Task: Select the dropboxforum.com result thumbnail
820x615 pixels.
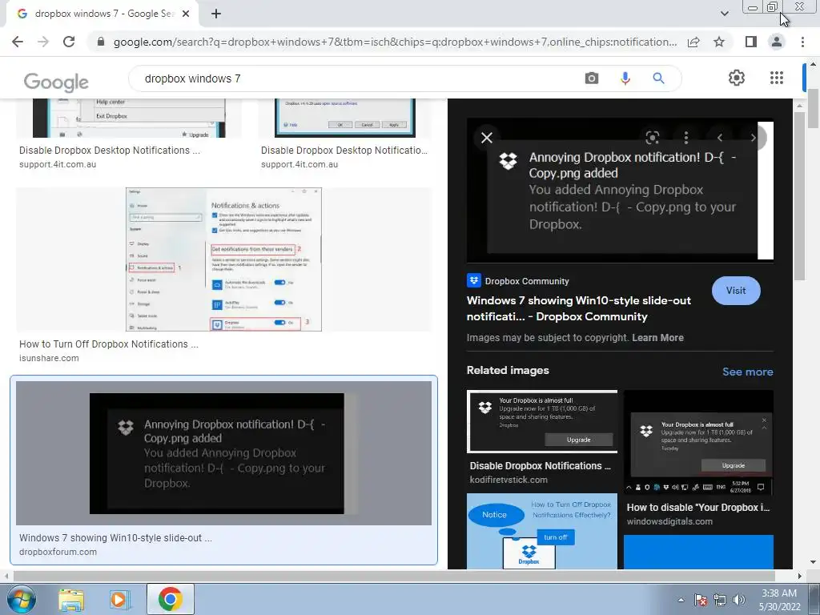Action: [x=224, y=453]
